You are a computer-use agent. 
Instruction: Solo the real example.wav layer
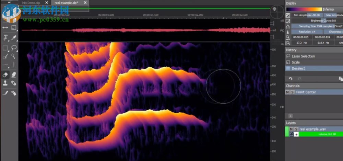pos(296,129)
